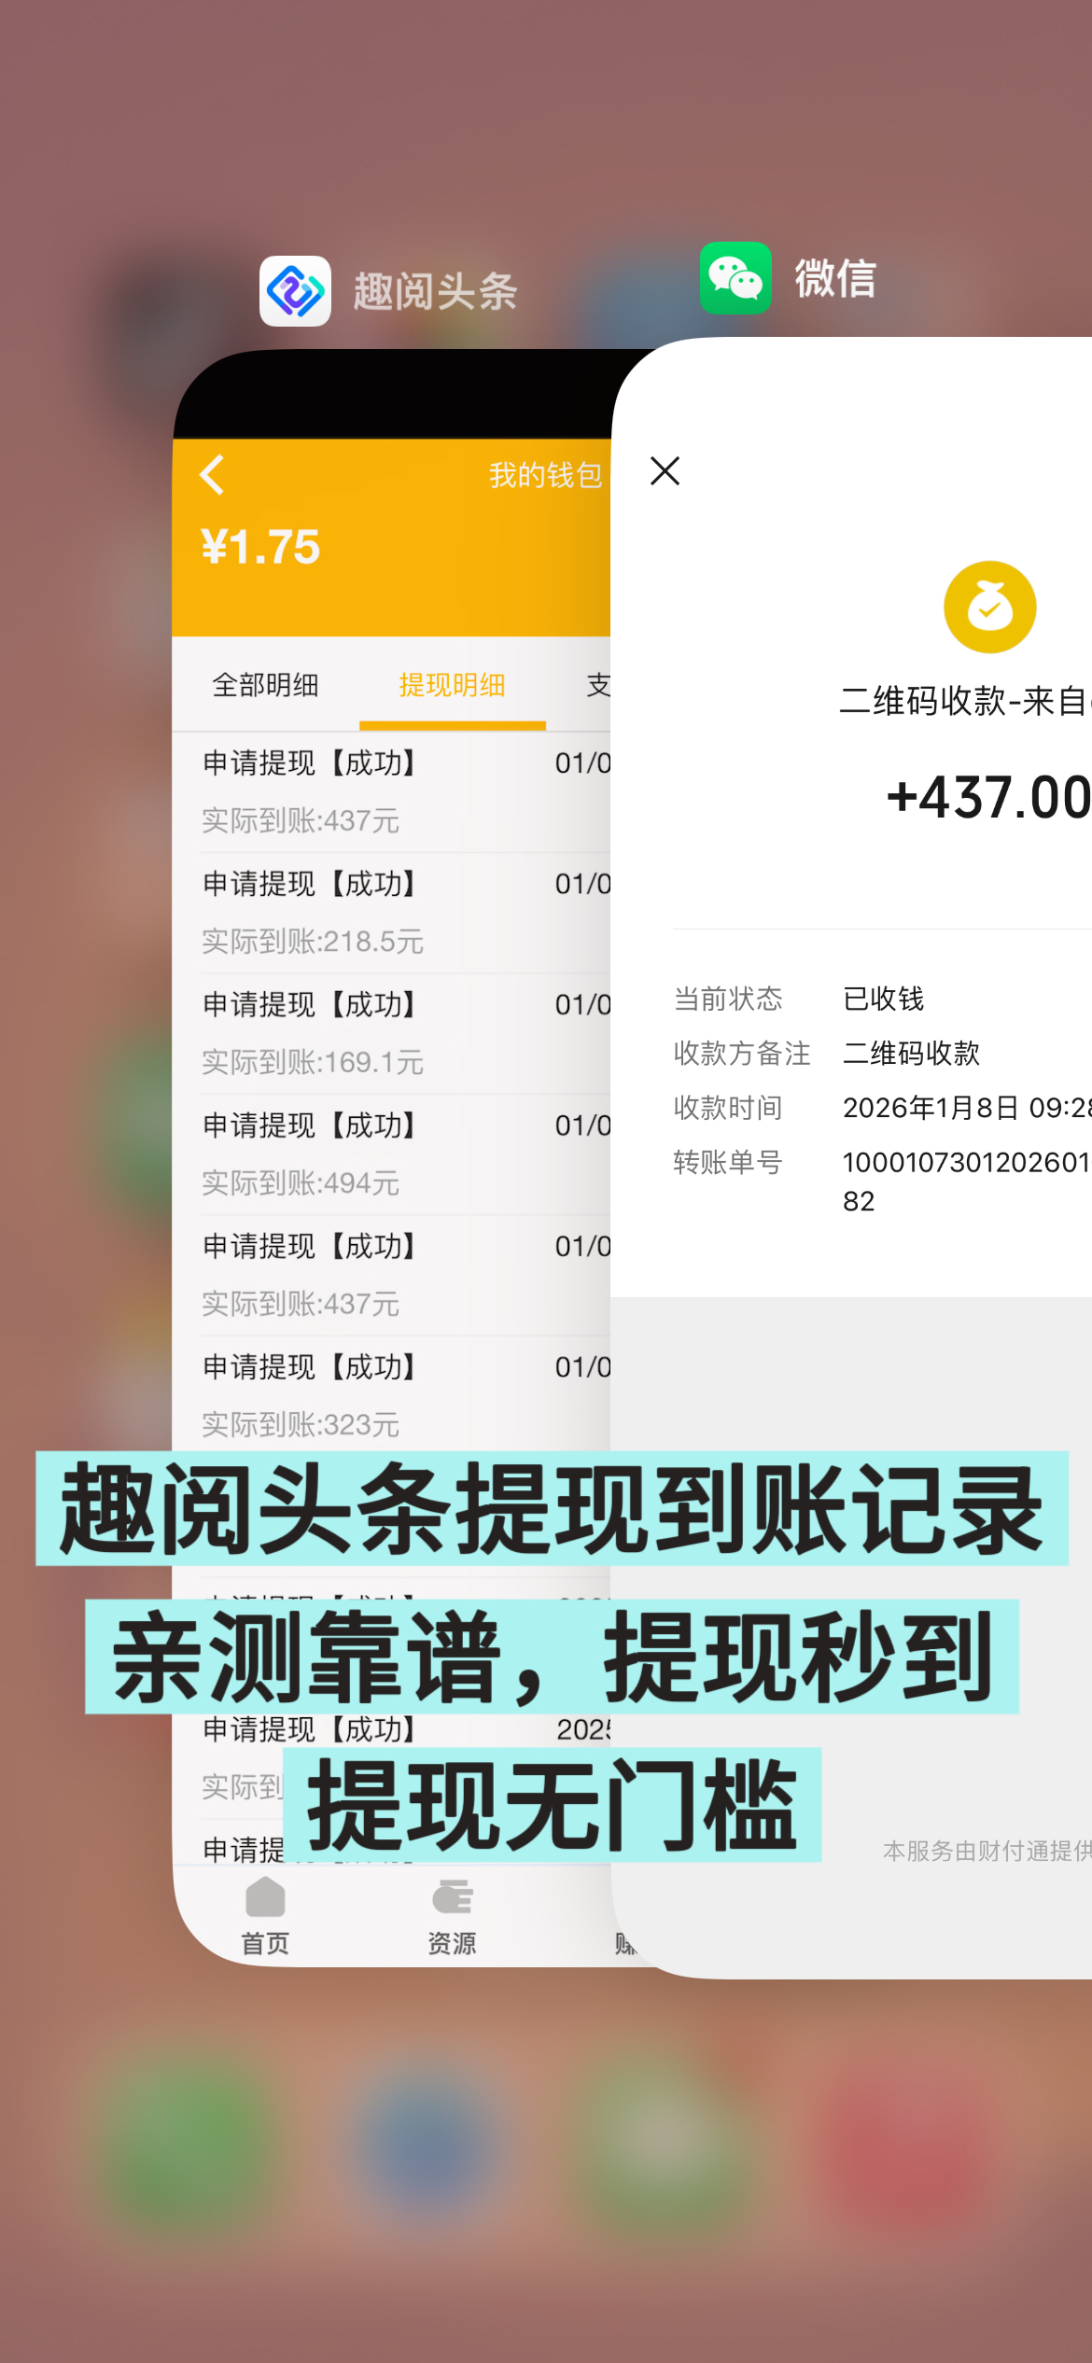Open the 首页 home icon in bottom bar

pyautogui.click(x=265, y=1915)
